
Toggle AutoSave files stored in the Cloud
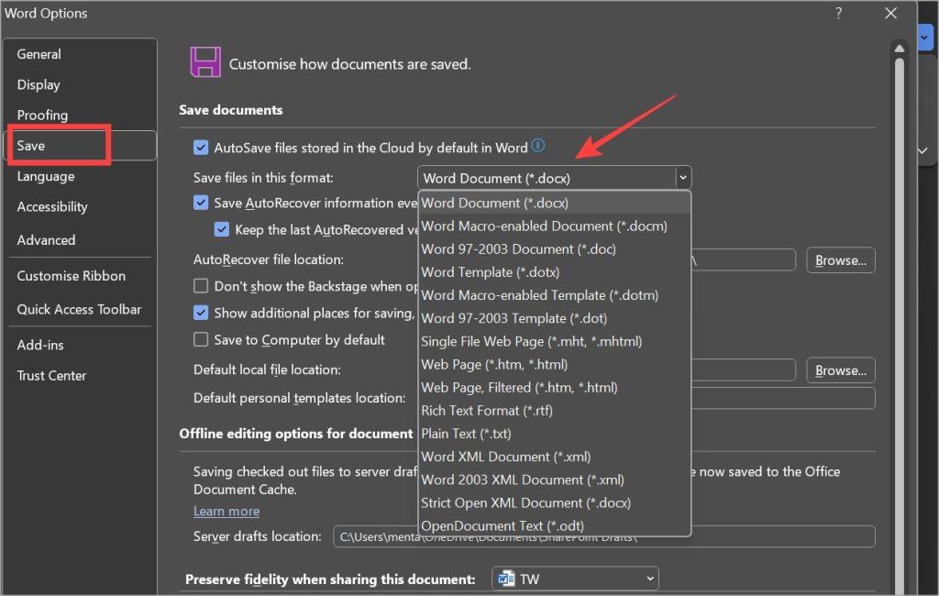(x=201, y=148)
